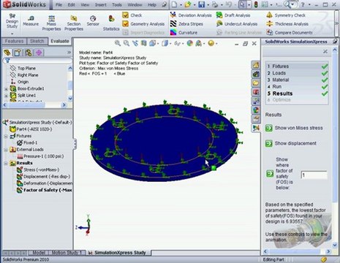Viewport: 340px width, 263px height.
Task: Select the Top Plane item
Action: (23, 68)
